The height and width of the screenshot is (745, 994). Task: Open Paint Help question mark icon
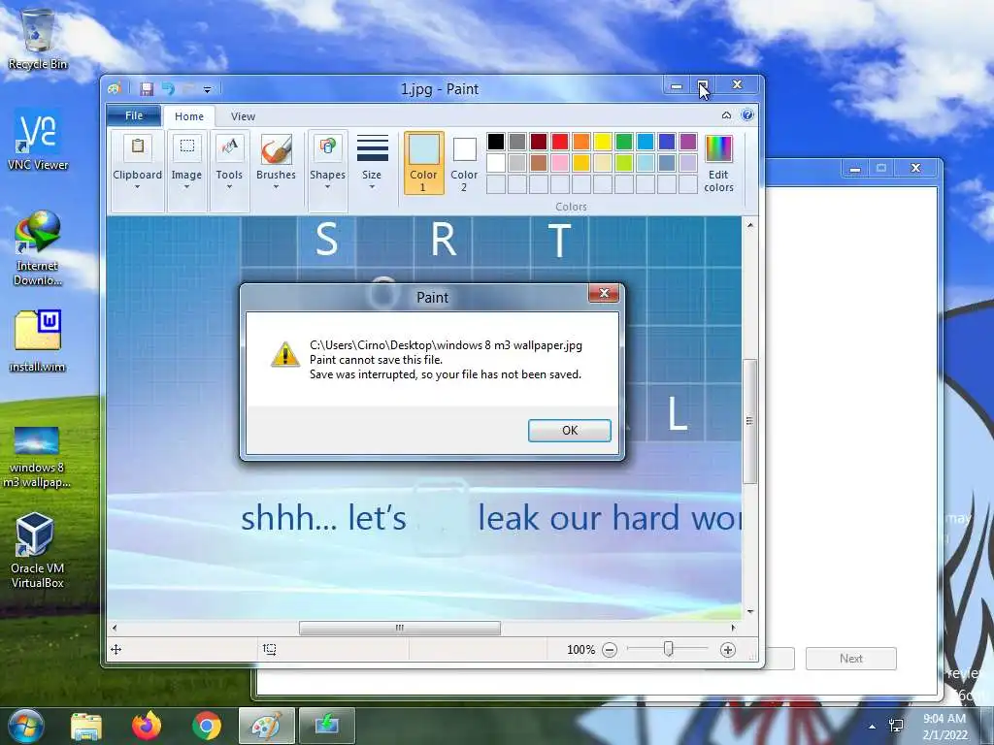coord(747,114)
